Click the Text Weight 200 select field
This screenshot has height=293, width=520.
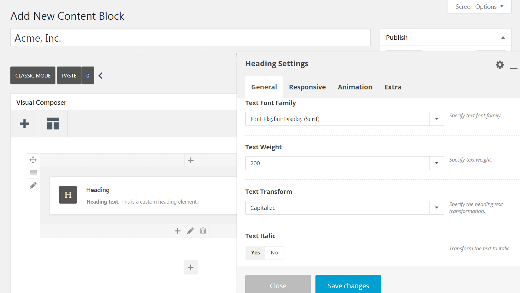[x=345, y=163]
